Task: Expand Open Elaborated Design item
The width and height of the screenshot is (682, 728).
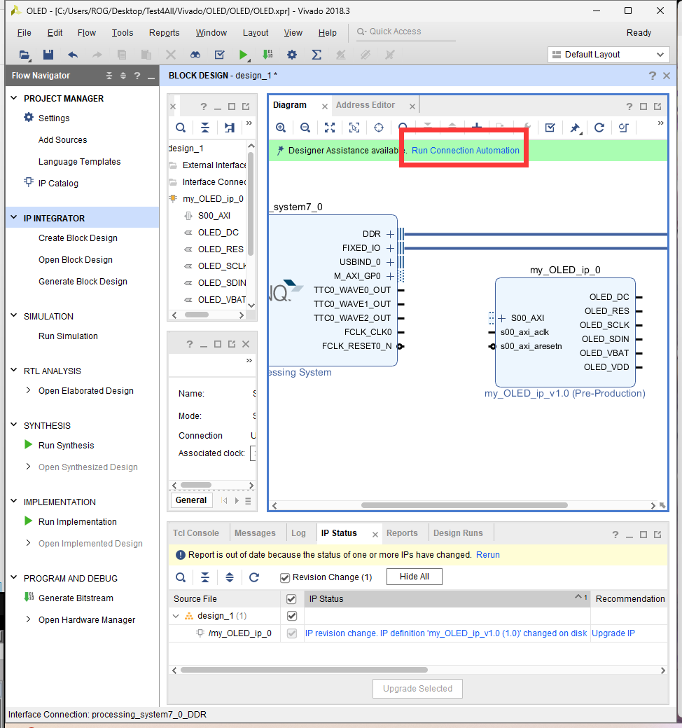Action: [x=28, y=390]
